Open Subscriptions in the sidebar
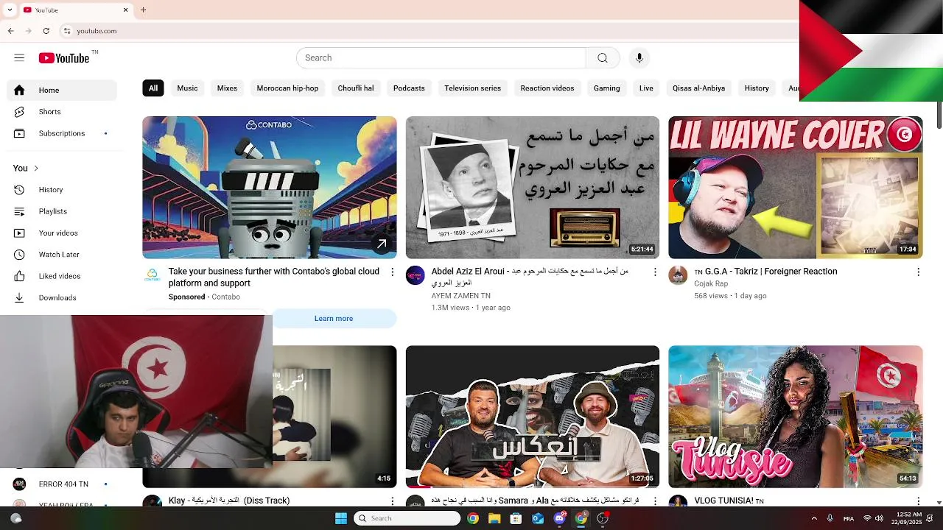The image size is (943, 530). pyautogui.click(x=62, y=133)
